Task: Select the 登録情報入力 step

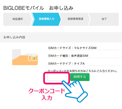Action: click(47, 19)
